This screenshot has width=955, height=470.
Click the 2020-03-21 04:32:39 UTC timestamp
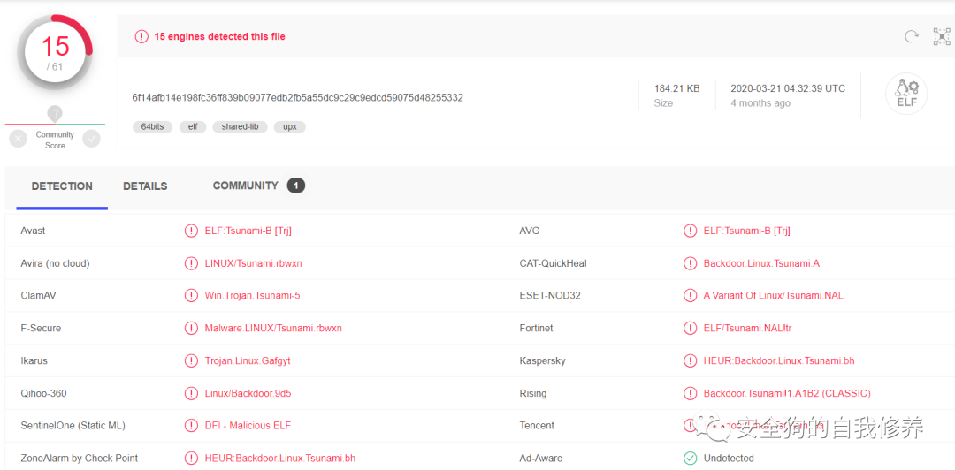coord(788,88)
